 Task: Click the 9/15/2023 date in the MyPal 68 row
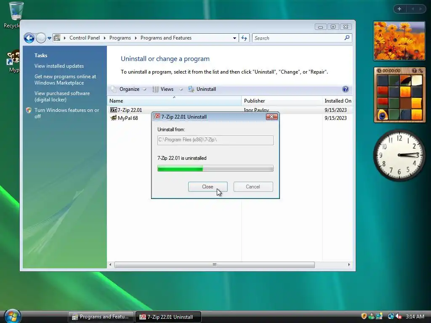(335, 118)
